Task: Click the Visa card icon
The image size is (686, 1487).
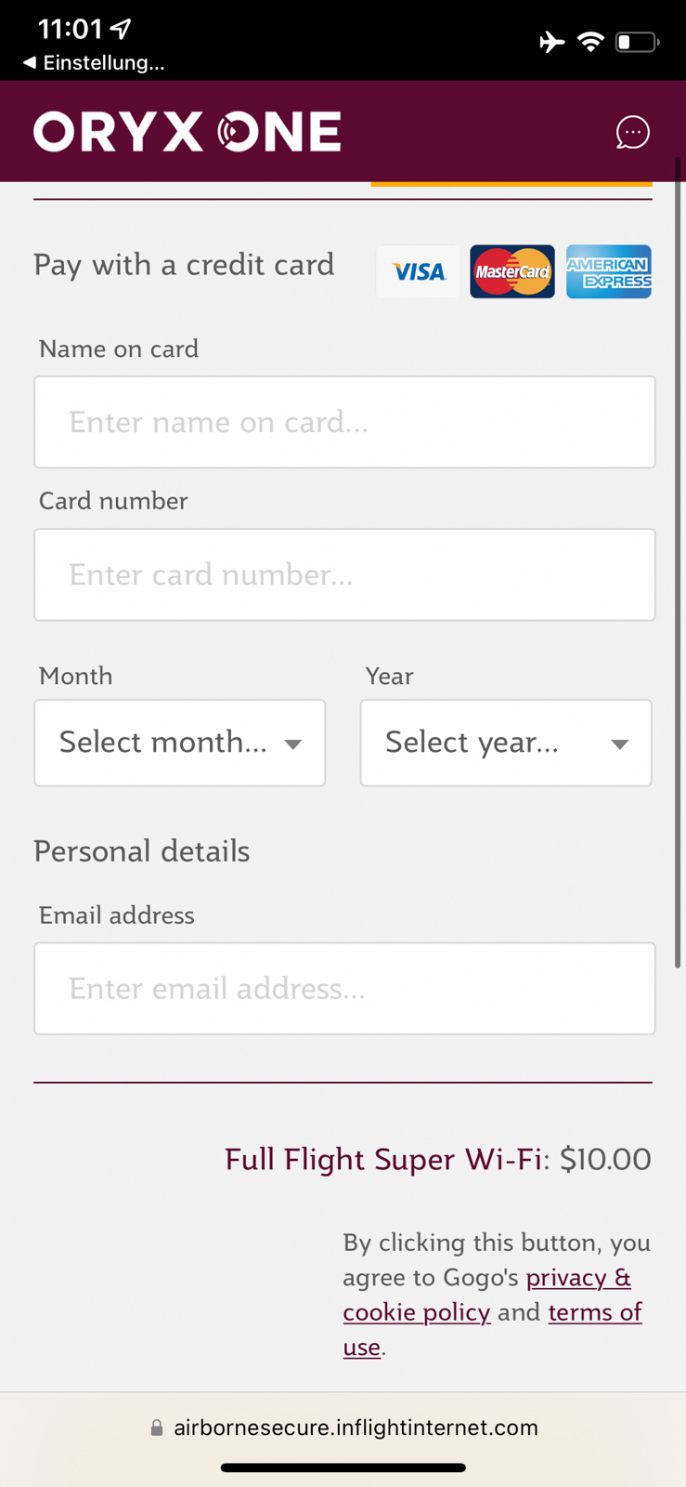Action: coord(418,271)
